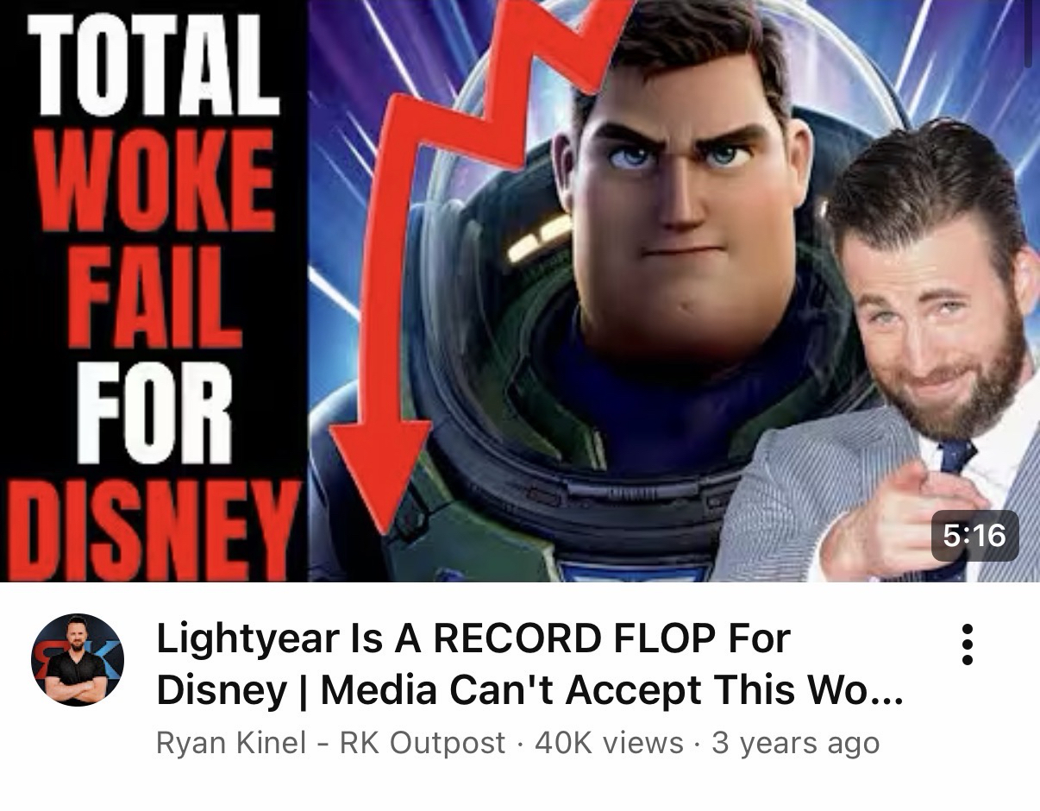Visit the "Ryan Kinel - RK Outpost" channel name
1040x811 pixels.
tap(330, 743)
